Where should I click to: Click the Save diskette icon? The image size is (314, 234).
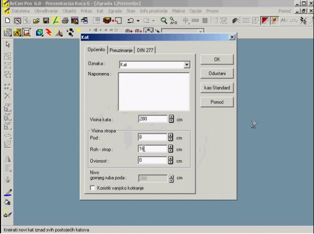coord(46,21)
